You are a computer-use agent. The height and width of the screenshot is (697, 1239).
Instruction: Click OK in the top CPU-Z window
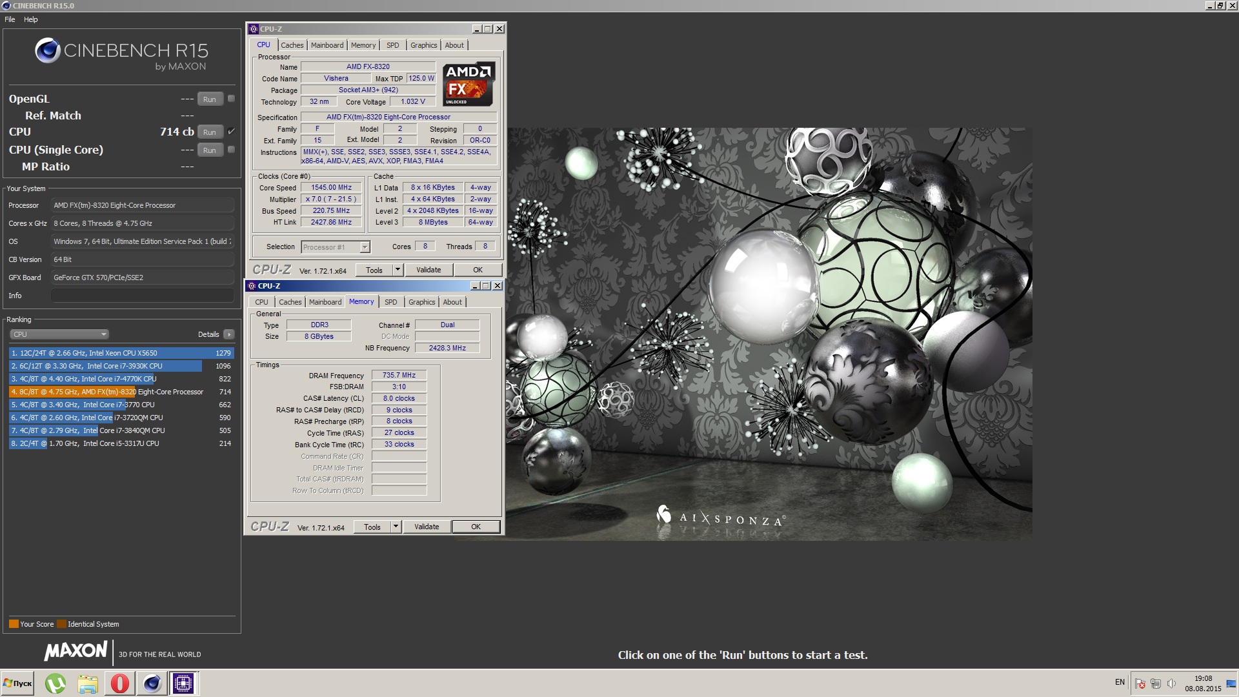pos(478,270)
